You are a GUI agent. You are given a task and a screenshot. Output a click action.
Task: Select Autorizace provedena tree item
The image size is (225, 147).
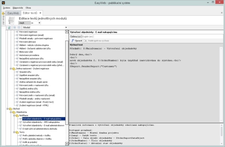pyautogui.click(x=29, y=55)
